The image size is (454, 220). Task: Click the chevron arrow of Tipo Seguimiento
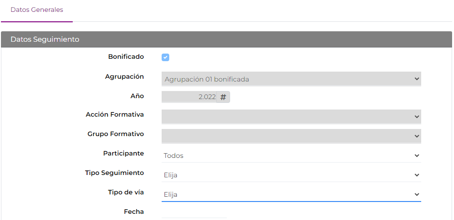(x=416, y=175)
